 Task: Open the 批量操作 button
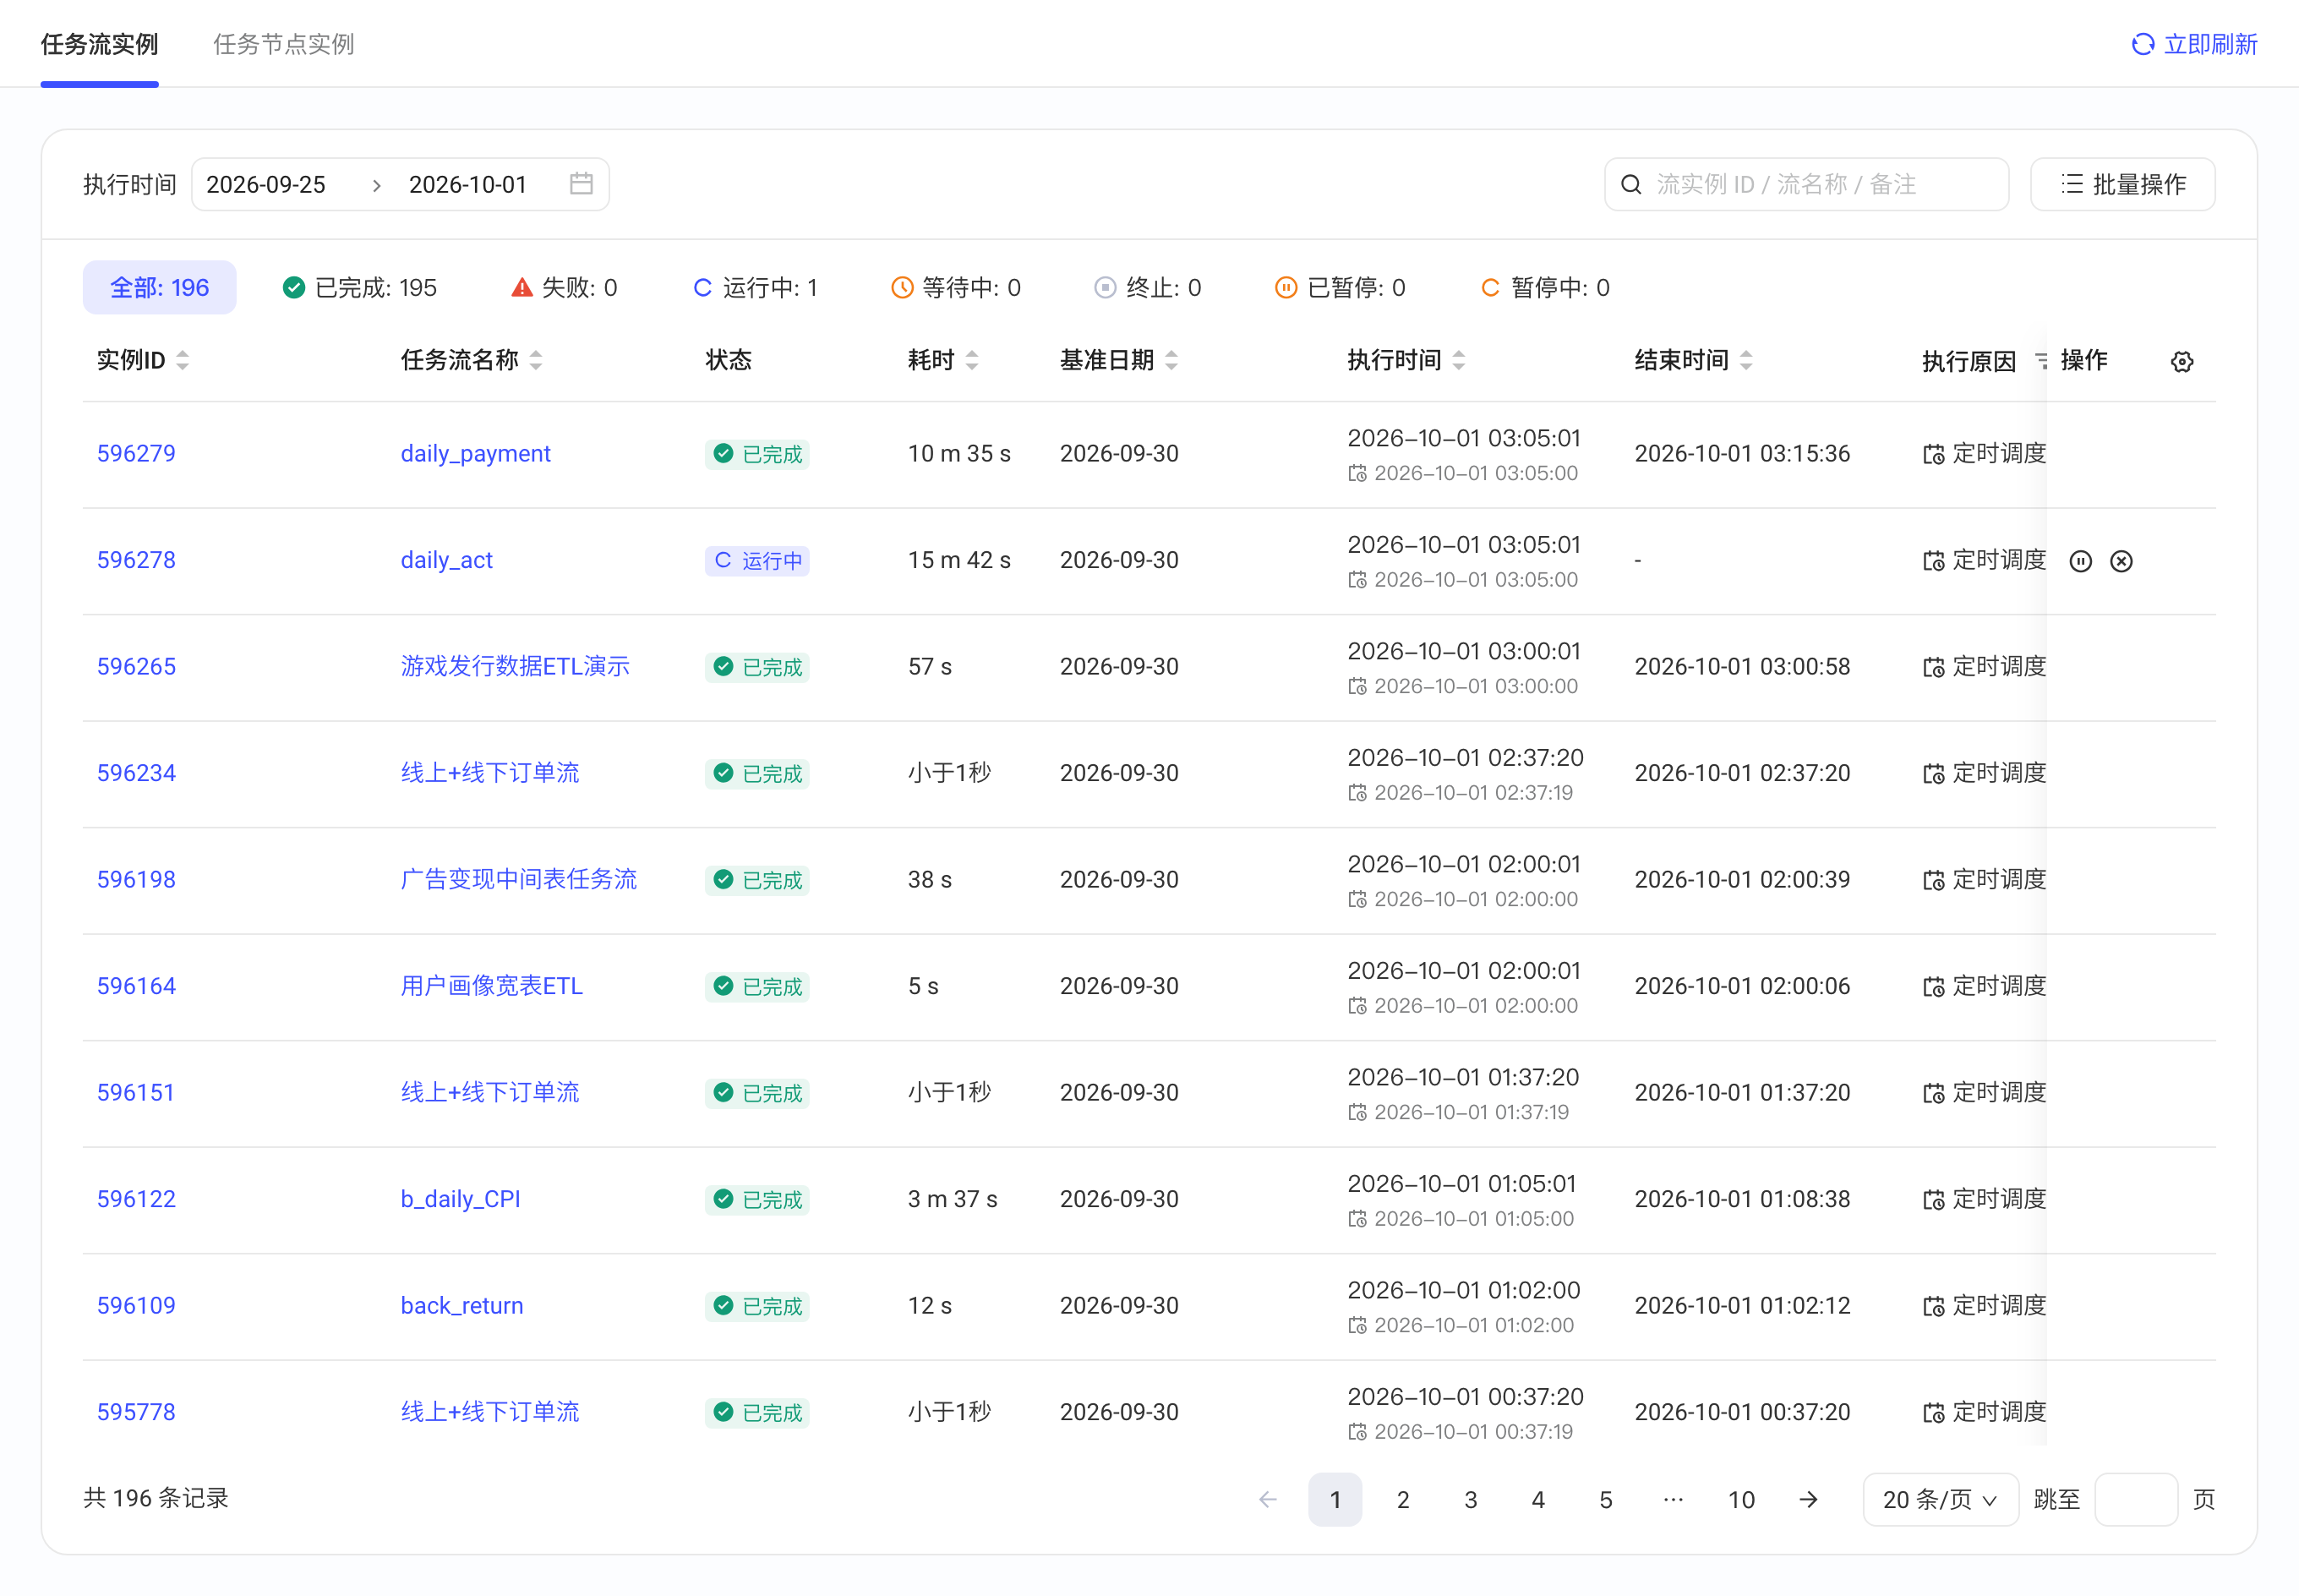[2122, 184]
